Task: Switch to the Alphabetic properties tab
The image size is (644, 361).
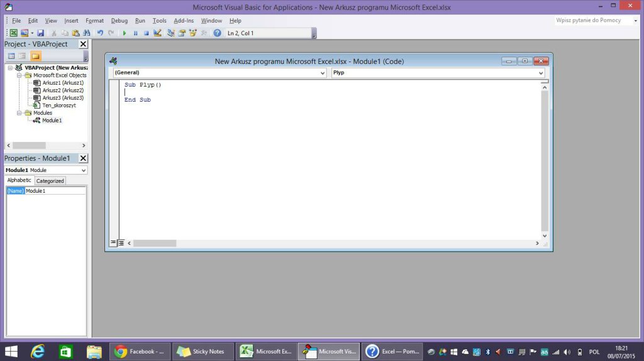Action: (19, 180)
